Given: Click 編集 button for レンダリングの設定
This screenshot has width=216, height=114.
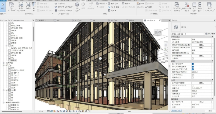Looking at the screenshot, I should (x=201, y=83).
